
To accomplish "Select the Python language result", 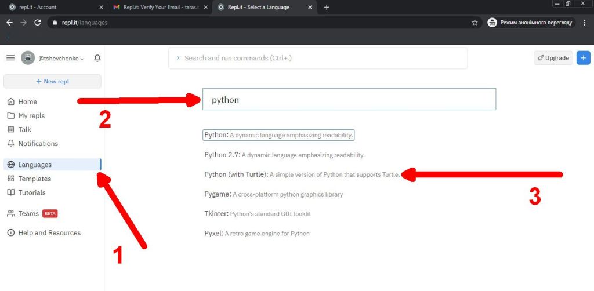I will point(278,135).
